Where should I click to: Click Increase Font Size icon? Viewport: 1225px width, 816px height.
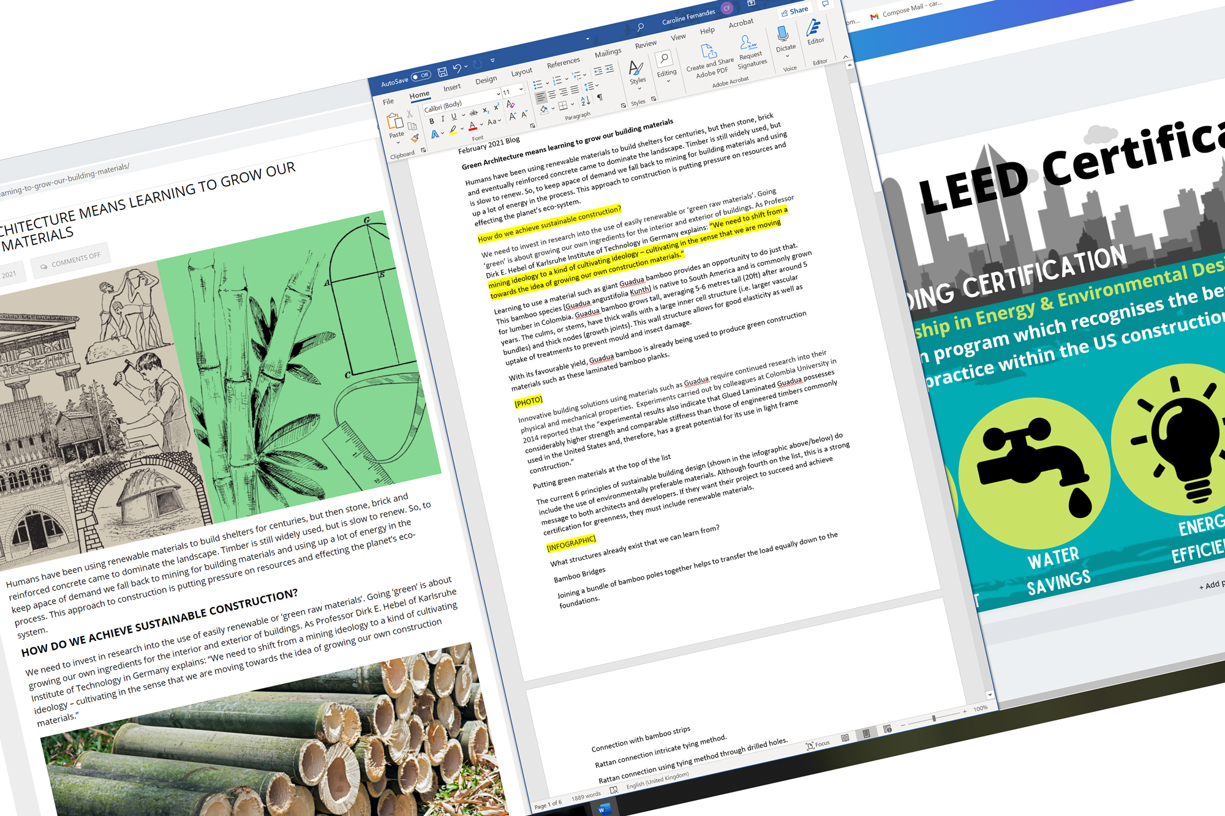pyautogui.click(x=513, y=116)
